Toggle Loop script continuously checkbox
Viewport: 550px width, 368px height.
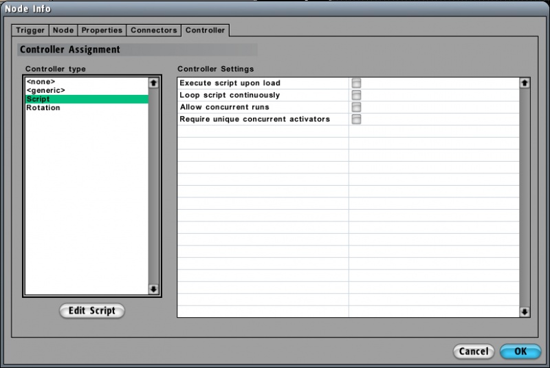click(356, 95)
